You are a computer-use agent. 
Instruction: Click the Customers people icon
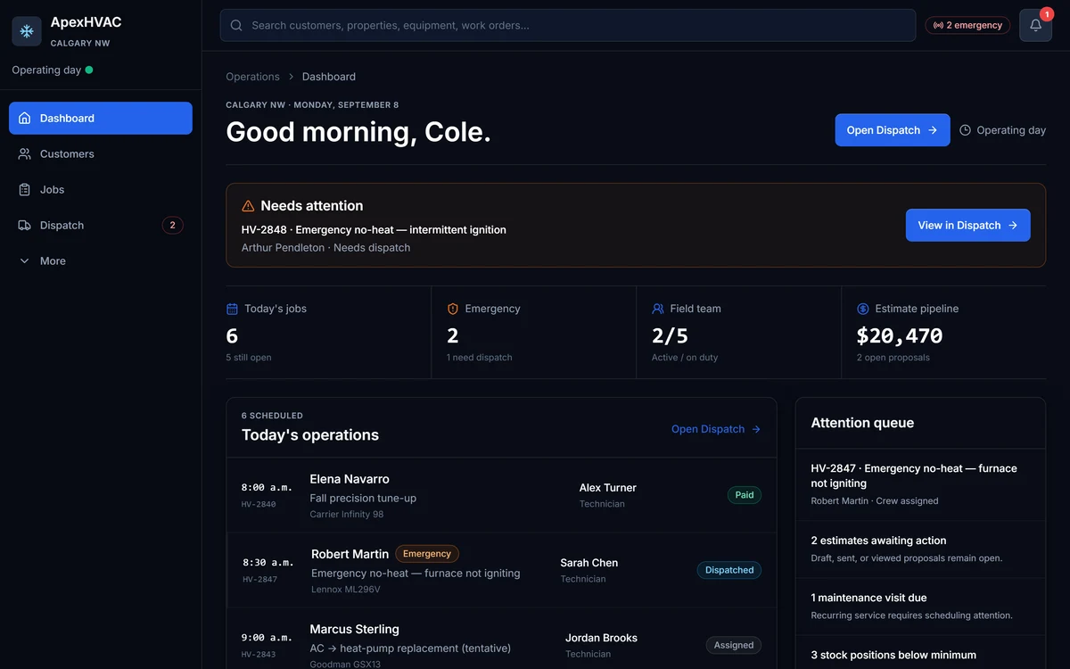pos(25,154)
